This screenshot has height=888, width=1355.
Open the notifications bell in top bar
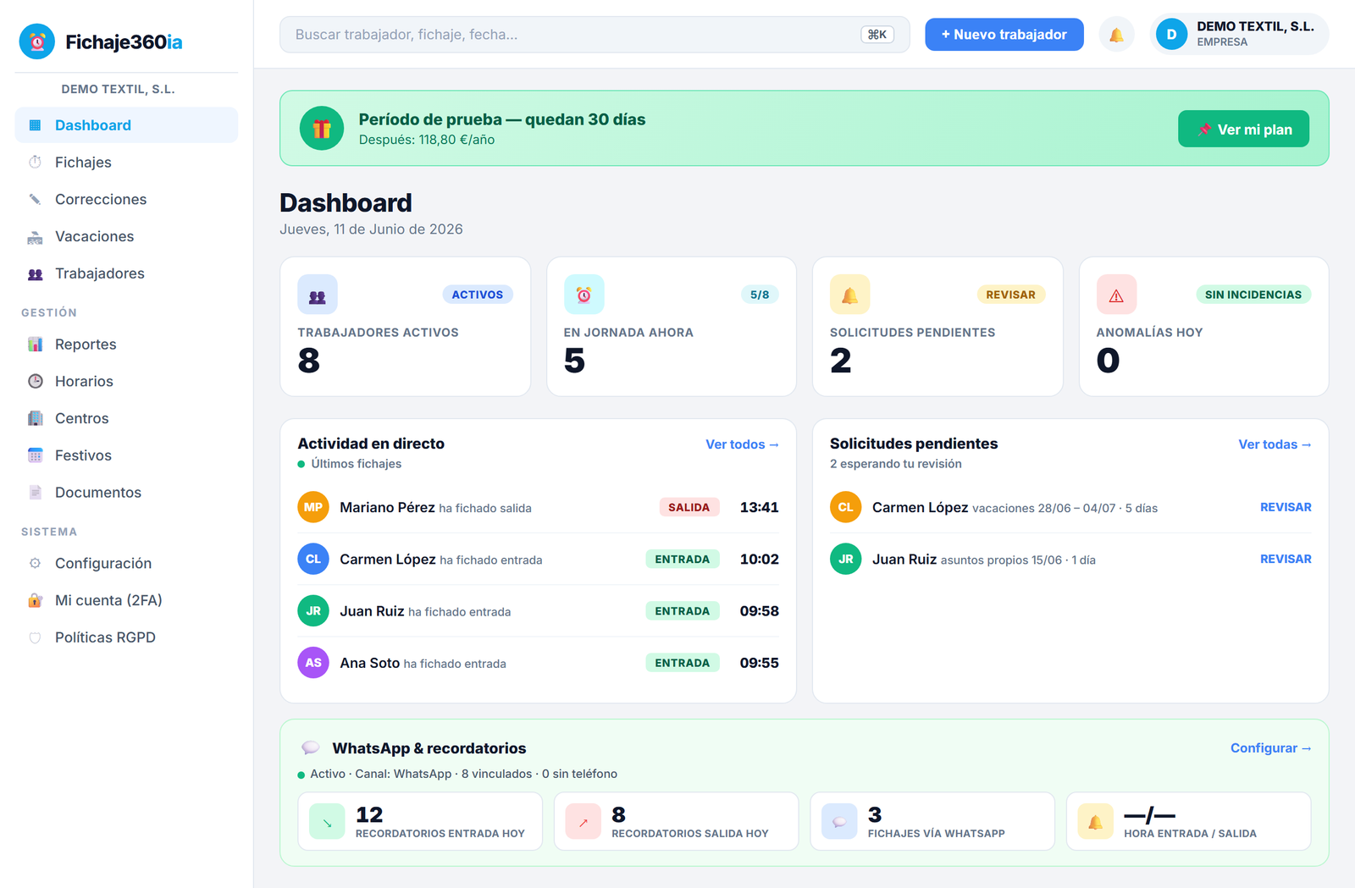click(1116, 35)
